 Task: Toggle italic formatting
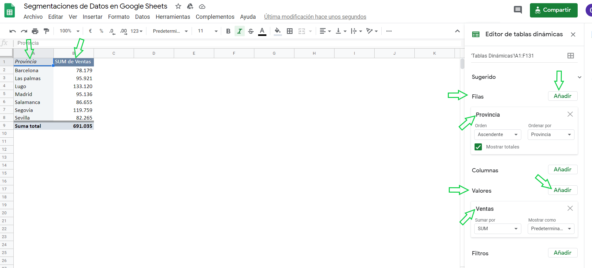tap(240, 31)
